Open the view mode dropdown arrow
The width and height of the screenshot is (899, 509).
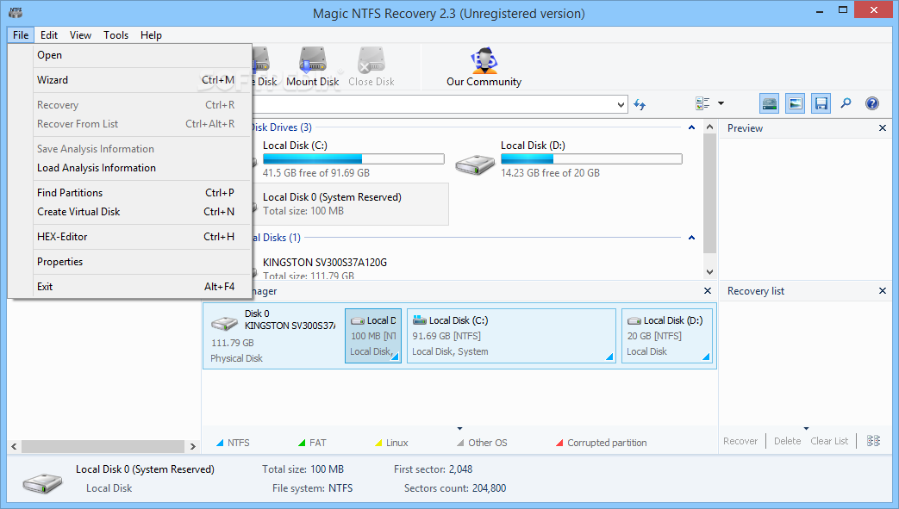(x=721, y=103)
